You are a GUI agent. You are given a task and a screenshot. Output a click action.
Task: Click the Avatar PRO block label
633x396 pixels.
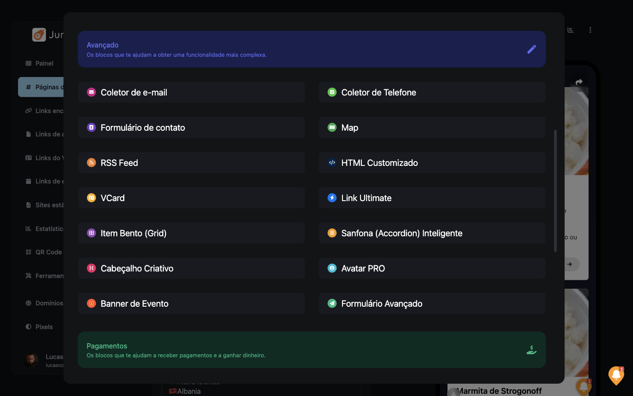[363, 268]
